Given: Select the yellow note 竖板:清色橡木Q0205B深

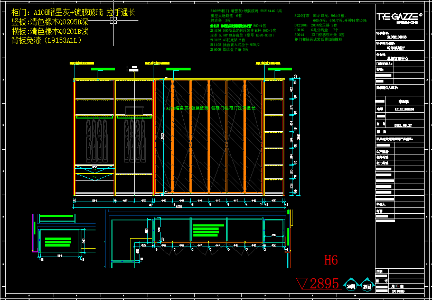Looking at the screenshot, I should pos(50,22).
